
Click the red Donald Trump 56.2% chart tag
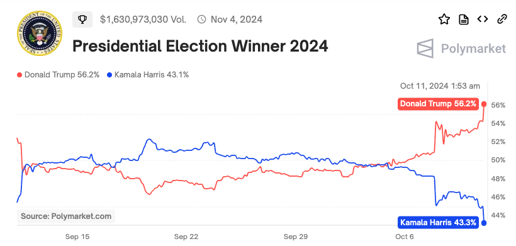(438, 104)
